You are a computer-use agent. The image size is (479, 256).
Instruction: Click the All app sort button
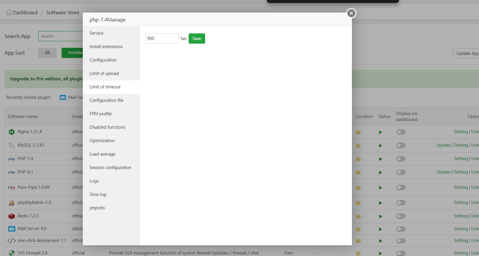(47, 53)
